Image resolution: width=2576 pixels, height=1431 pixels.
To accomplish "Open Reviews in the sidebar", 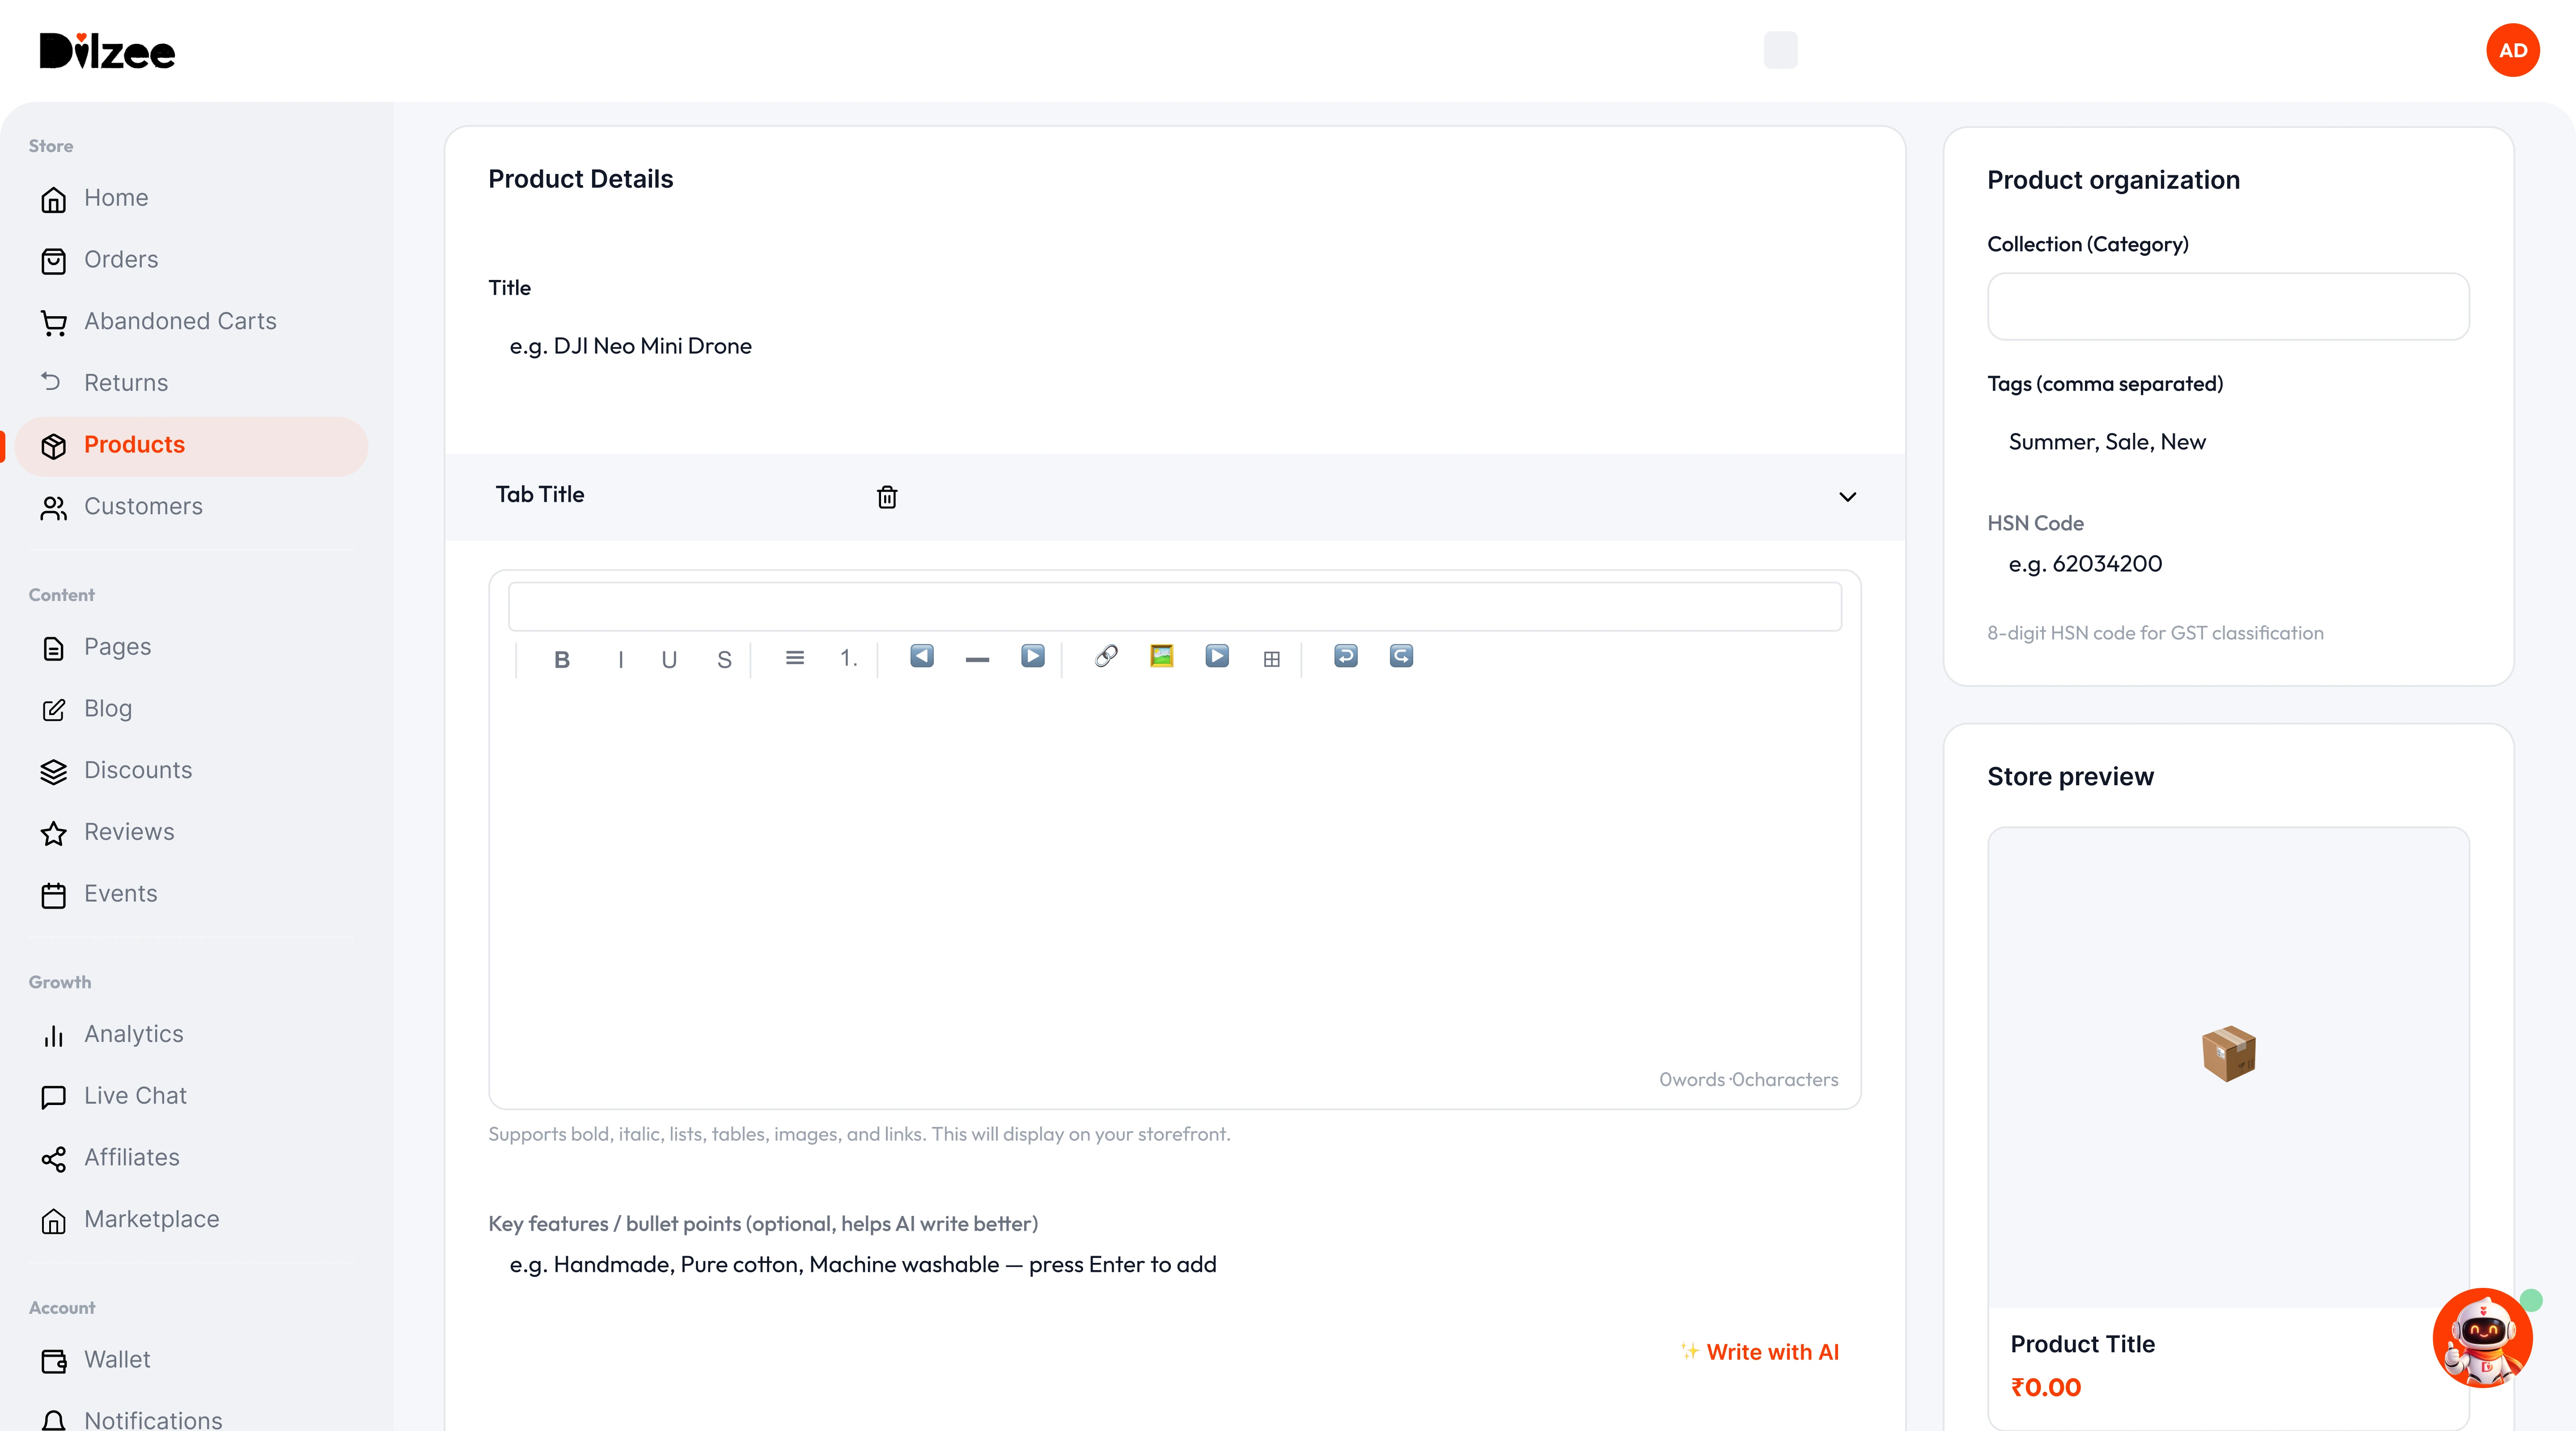I will click(192, 832).
